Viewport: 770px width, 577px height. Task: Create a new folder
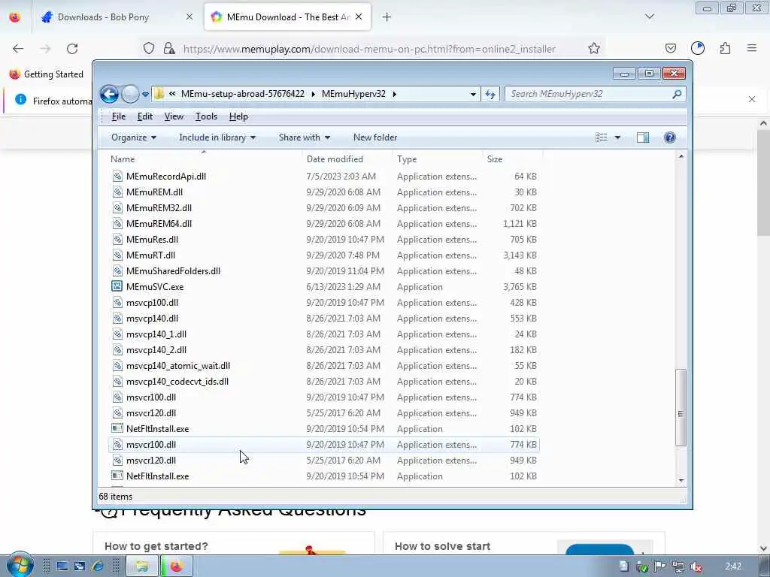(375, 137)
